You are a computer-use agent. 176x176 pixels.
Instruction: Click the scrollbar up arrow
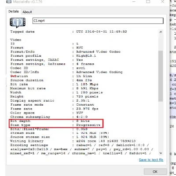[161, 32]
